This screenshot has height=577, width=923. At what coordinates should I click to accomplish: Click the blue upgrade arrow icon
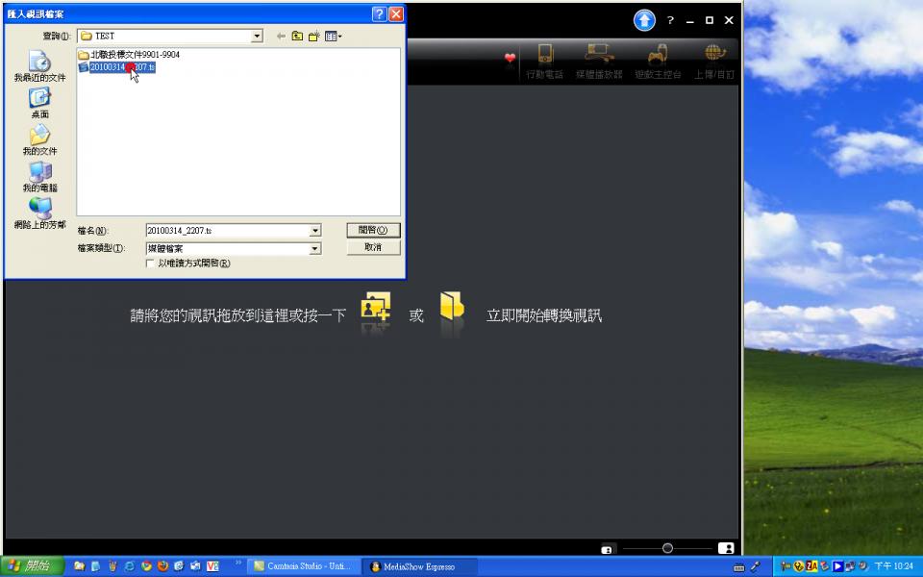click(644, 20)
